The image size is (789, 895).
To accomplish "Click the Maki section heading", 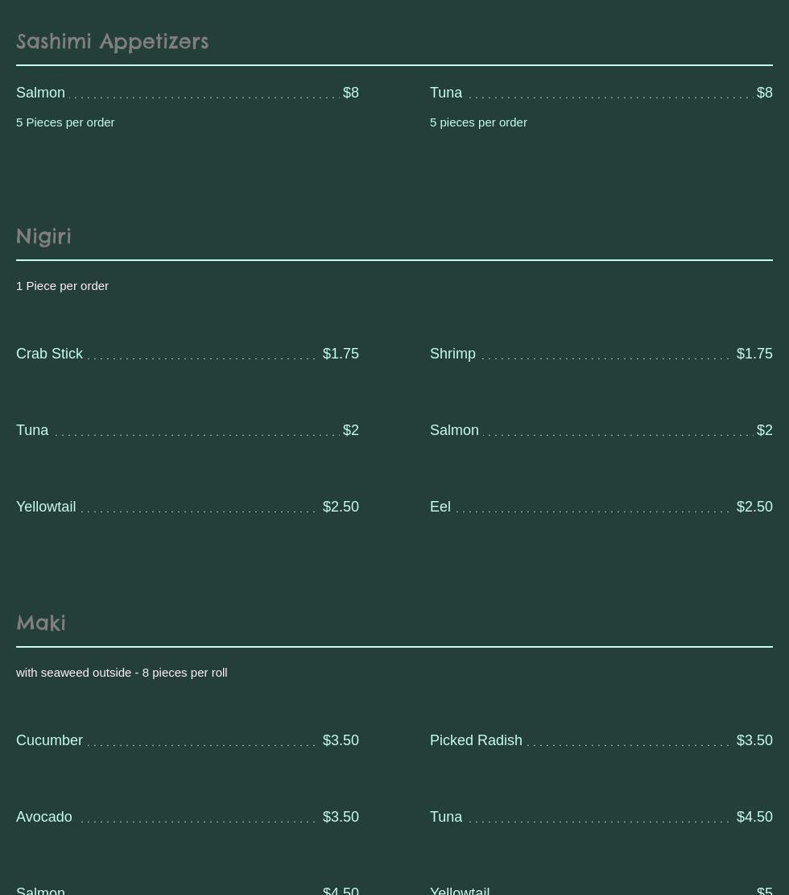I will tap(41, 623).
